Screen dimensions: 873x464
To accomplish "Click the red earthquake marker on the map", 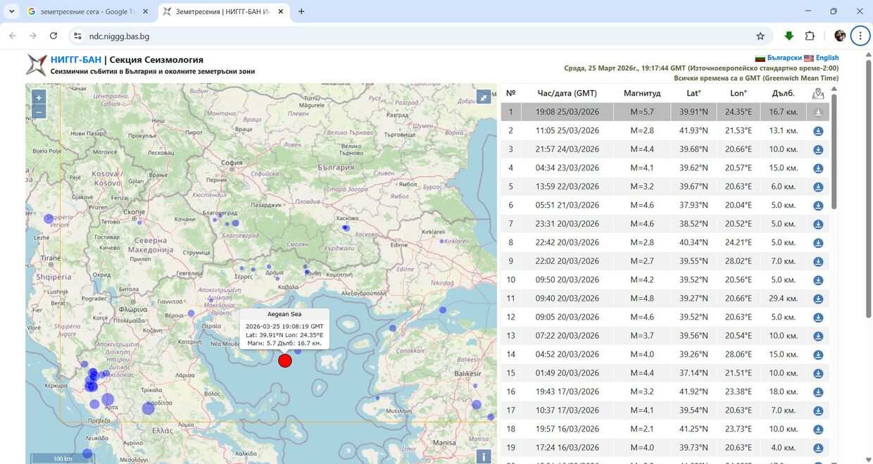I will click(285, 360).
